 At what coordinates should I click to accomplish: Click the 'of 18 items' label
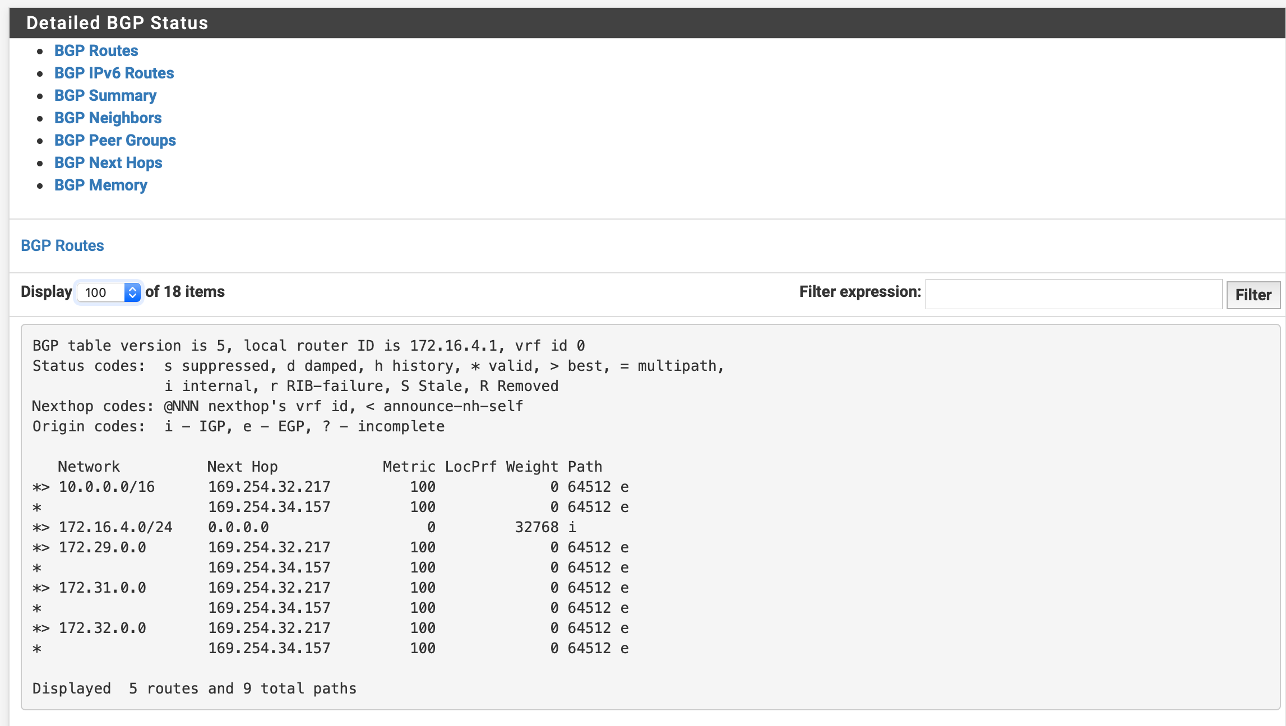(x=185, y=292)
